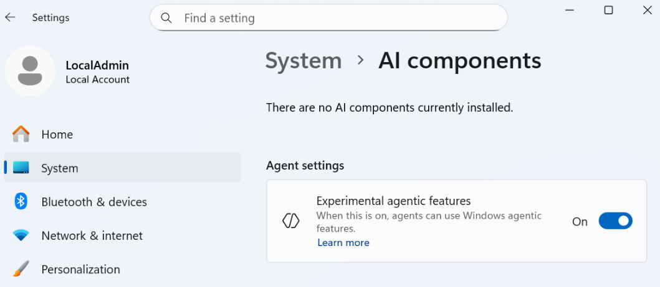
Task: Minimize the Settings window
Action: click(x=570, y=10)
